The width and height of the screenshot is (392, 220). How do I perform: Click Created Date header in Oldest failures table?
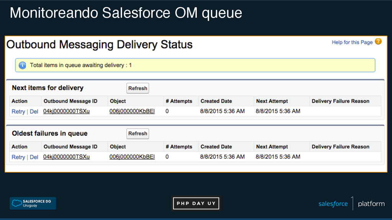pyautogui.click(x=216, y=147)
